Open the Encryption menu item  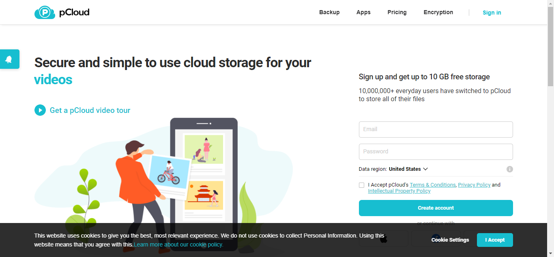point(438,12)
